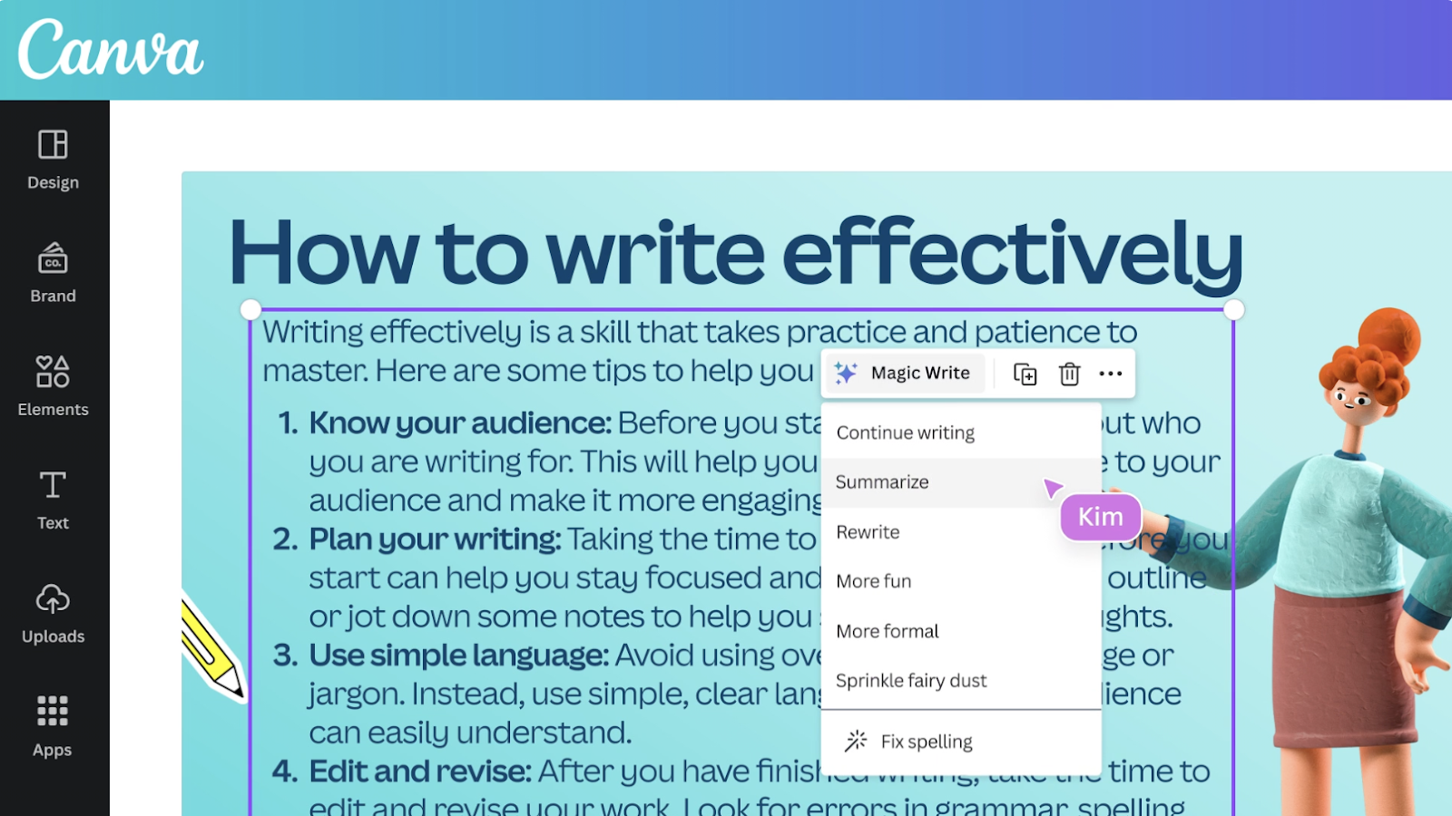Open the Brand kit panel

[x=53, y=273]
